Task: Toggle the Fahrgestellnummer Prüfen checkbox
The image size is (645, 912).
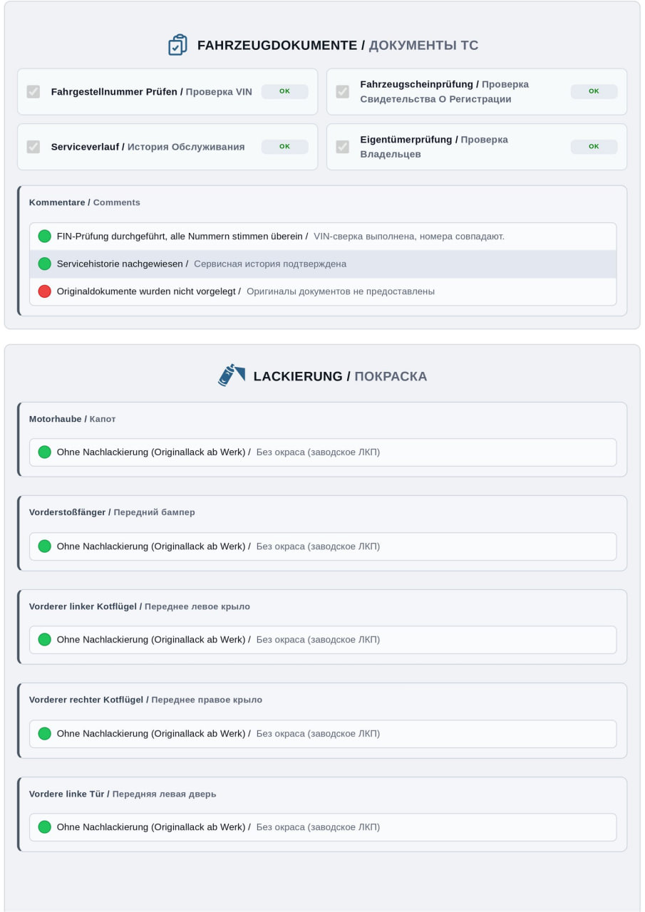Action: 33,91
